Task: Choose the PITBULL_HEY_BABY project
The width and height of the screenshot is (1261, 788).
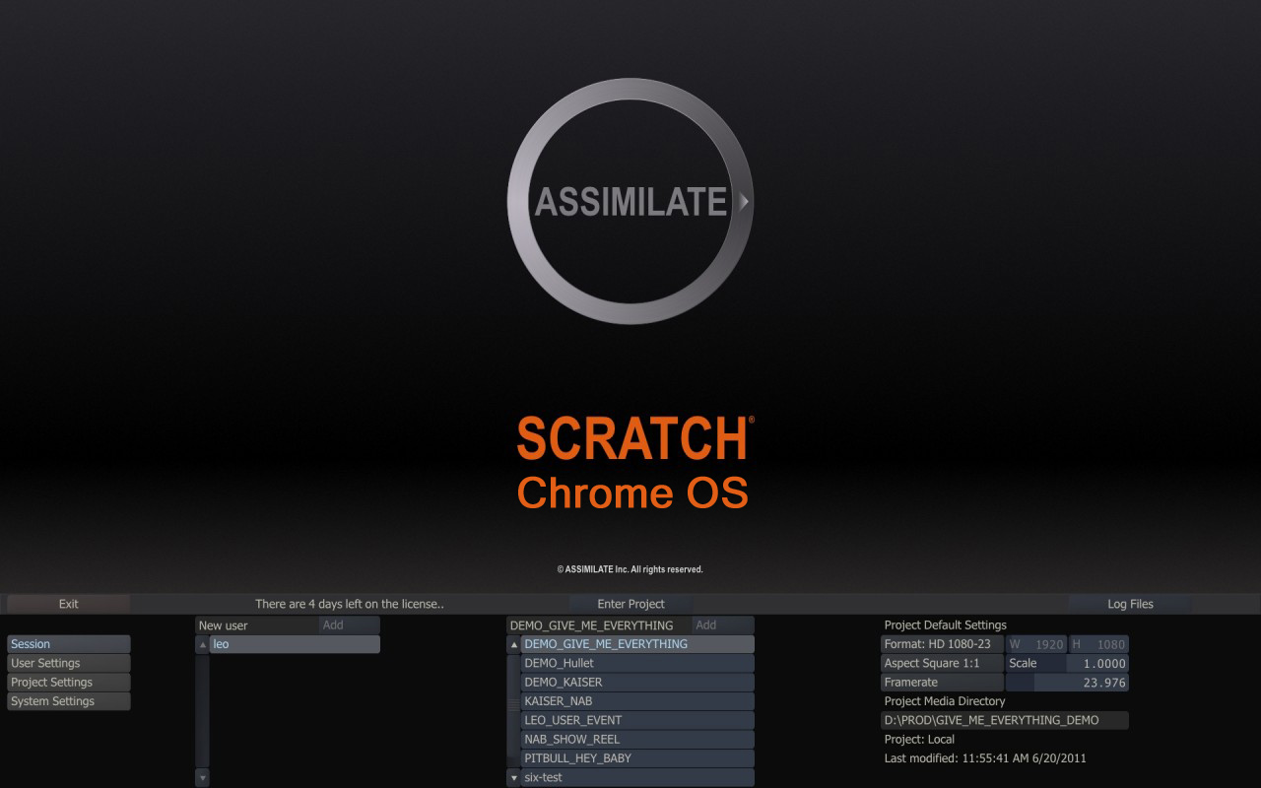Action: 637,758
